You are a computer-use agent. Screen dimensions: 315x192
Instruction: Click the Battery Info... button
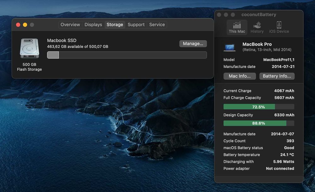(277, 76)
